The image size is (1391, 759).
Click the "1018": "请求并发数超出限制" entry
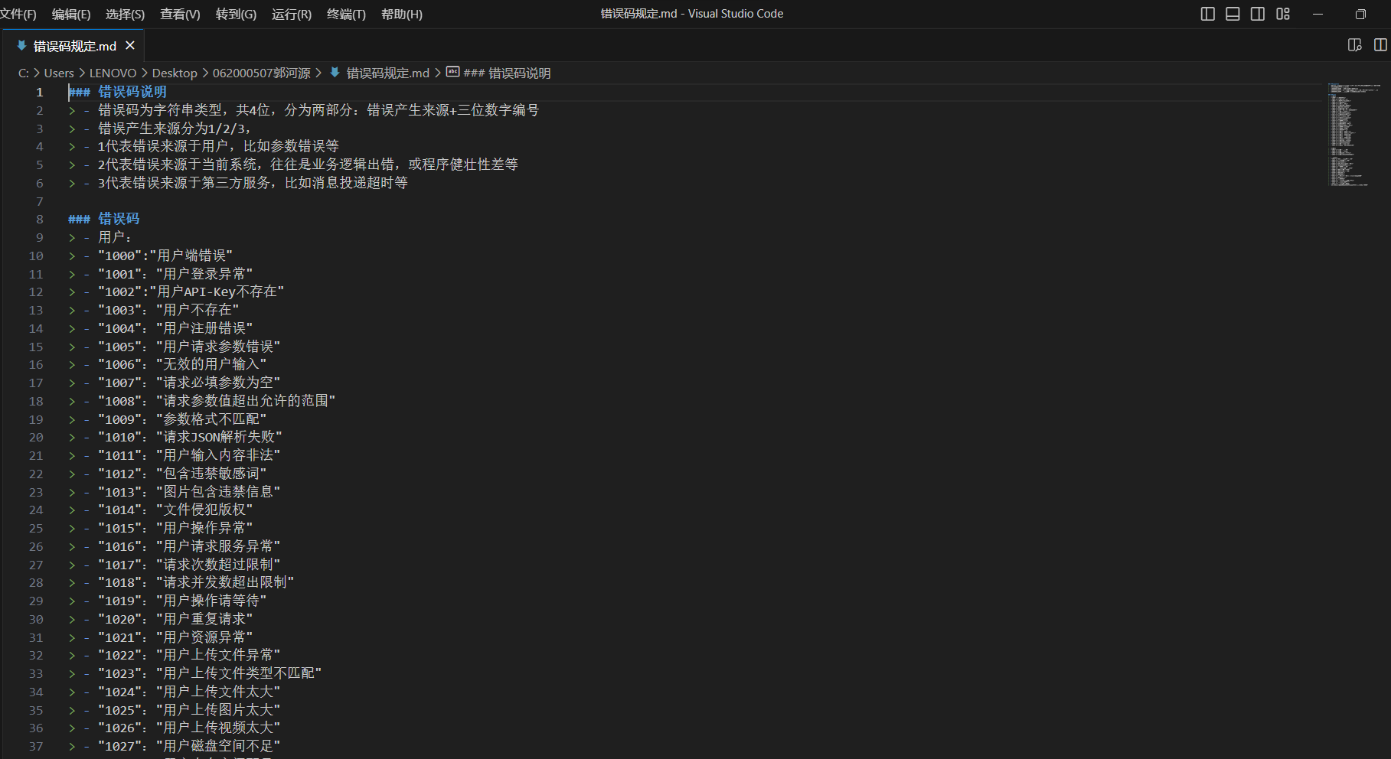tap(196, 583)
